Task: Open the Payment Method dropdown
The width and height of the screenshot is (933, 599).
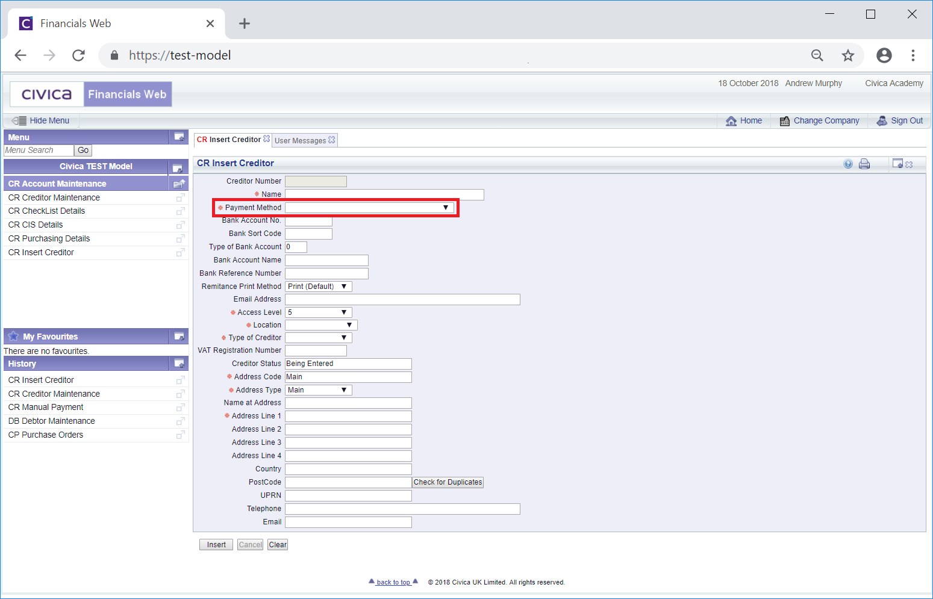Action: coord(369,208)
